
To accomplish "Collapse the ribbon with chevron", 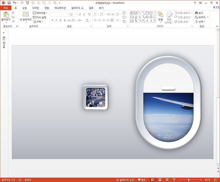I will pyautogui.click(x=217, y=26).
